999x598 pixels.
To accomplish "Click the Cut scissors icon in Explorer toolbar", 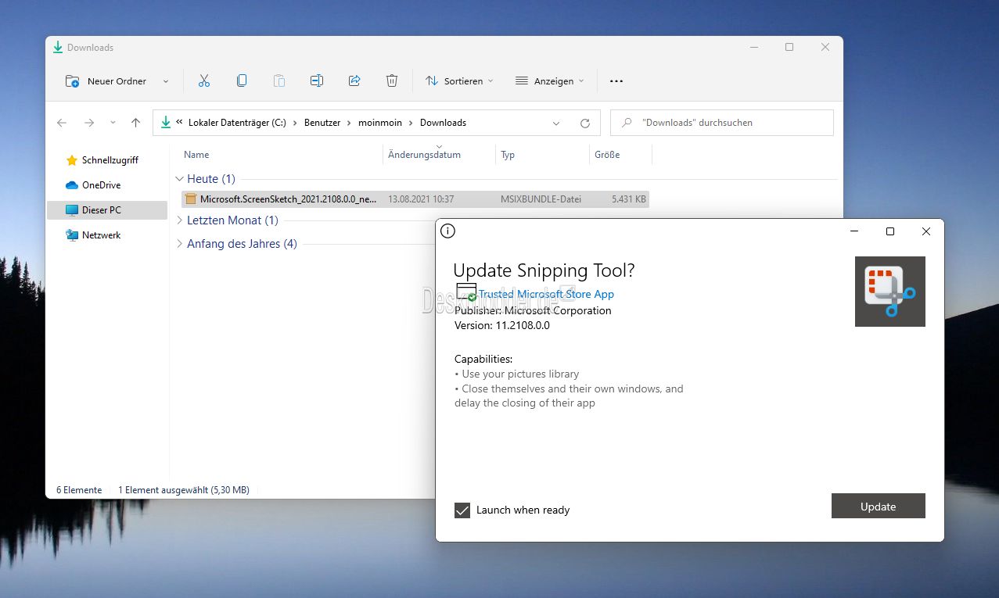I will pos(204,81).
